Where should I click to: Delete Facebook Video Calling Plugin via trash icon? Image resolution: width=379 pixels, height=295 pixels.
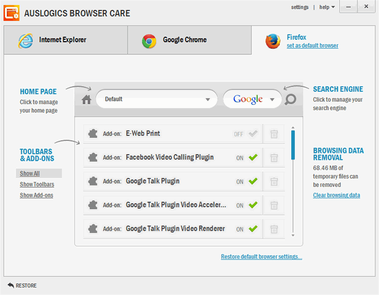point(274,158)
